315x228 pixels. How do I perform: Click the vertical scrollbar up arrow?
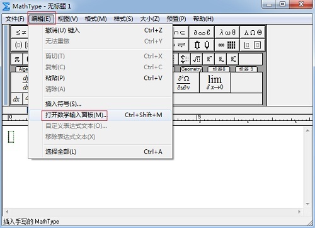(x=307, y=130)
